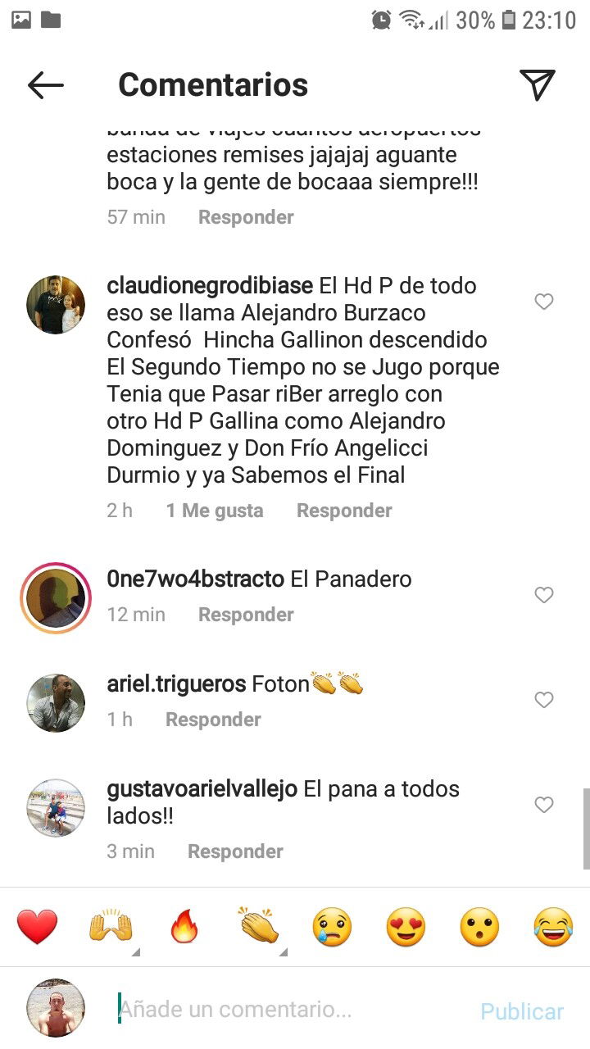Insert the fire emoji reaction

coord(184,927)
